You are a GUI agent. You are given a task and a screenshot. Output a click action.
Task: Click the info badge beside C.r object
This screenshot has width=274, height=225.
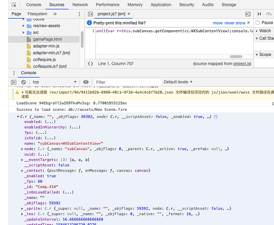pos(216,117)
